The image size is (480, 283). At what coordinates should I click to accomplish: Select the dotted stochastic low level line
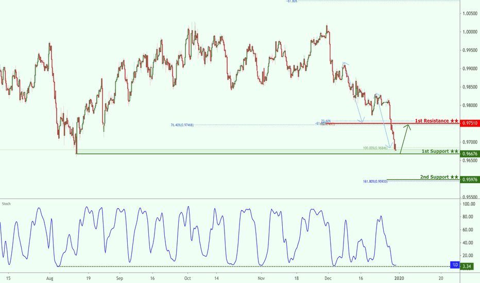254,266
